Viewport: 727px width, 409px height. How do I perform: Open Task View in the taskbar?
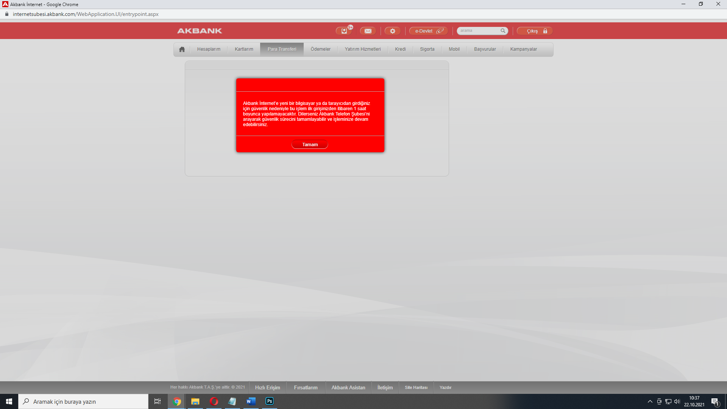pos(158,401)
